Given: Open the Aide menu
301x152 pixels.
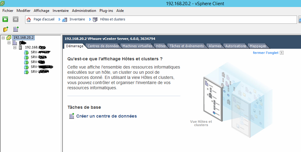Looking at the screenshot, I should (x=120, y=11).
